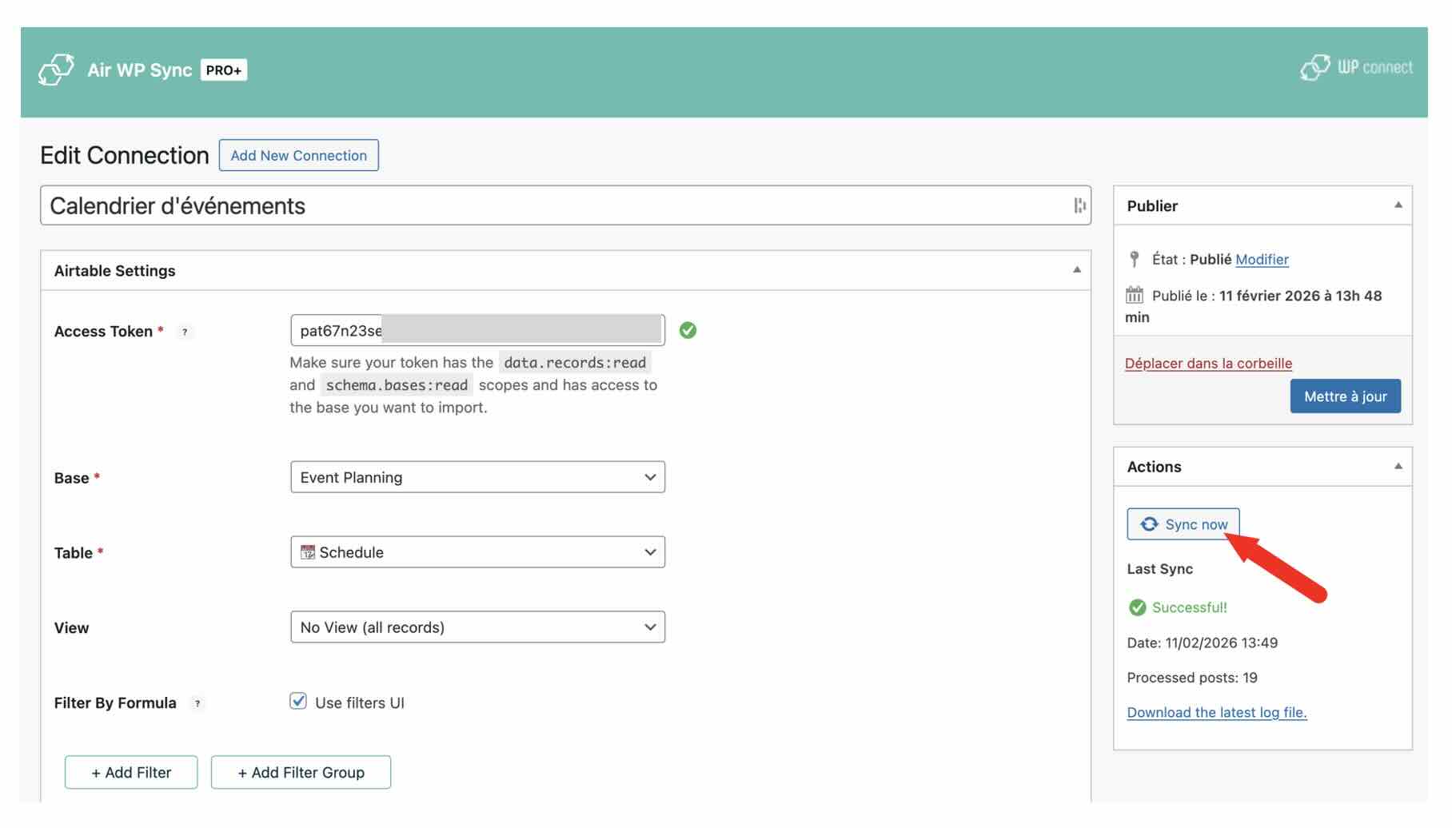This screenshot has height=828, width=1452.
Task: Click the Sync now button
Action: coord(1183,524)
